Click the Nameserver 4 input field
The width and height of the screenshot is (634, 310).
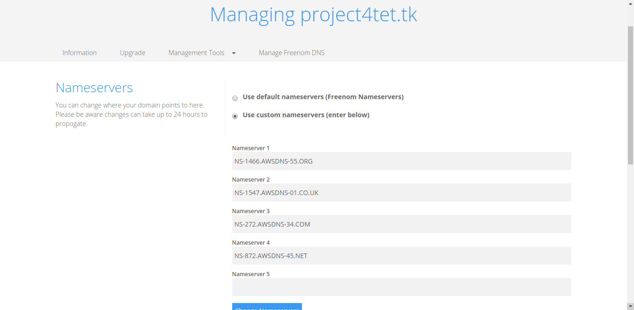coord(401,256)
